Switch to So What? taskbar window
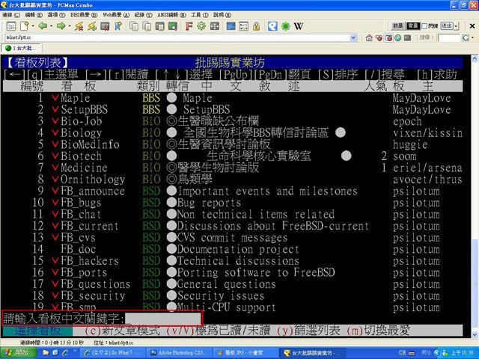Image resolution: width=479 pixels, height=359 pixels. [x=112, y=353]
